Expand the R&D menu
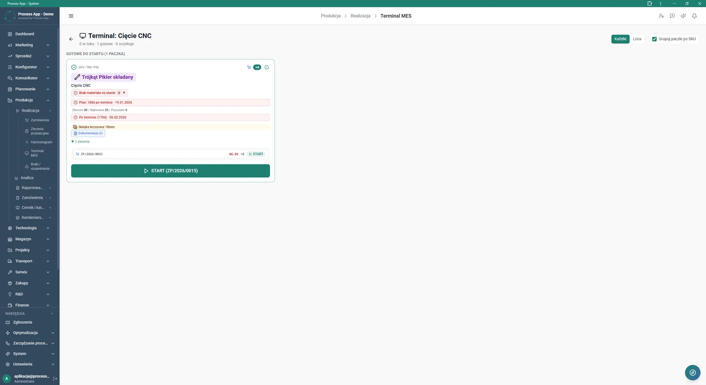Image resolution: width=706 pixels, height=385 pixels. [29, 294]
